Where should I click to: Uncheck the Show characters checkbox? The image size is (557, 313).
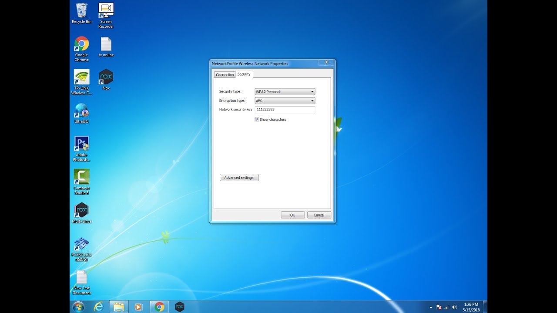point(257,120)
